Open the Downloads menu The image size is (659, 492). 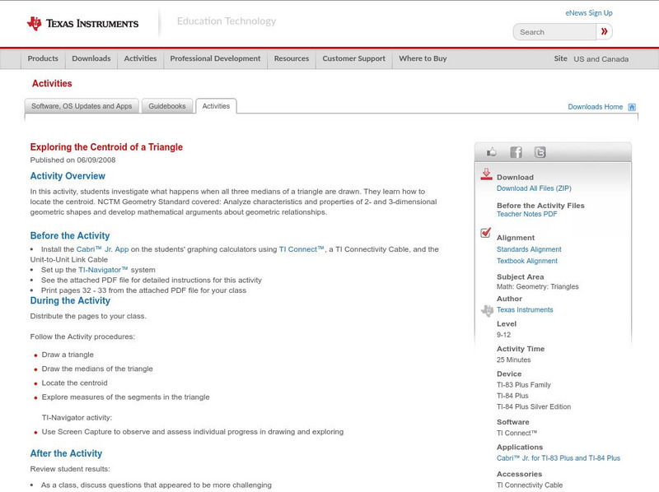coord(91,58)
